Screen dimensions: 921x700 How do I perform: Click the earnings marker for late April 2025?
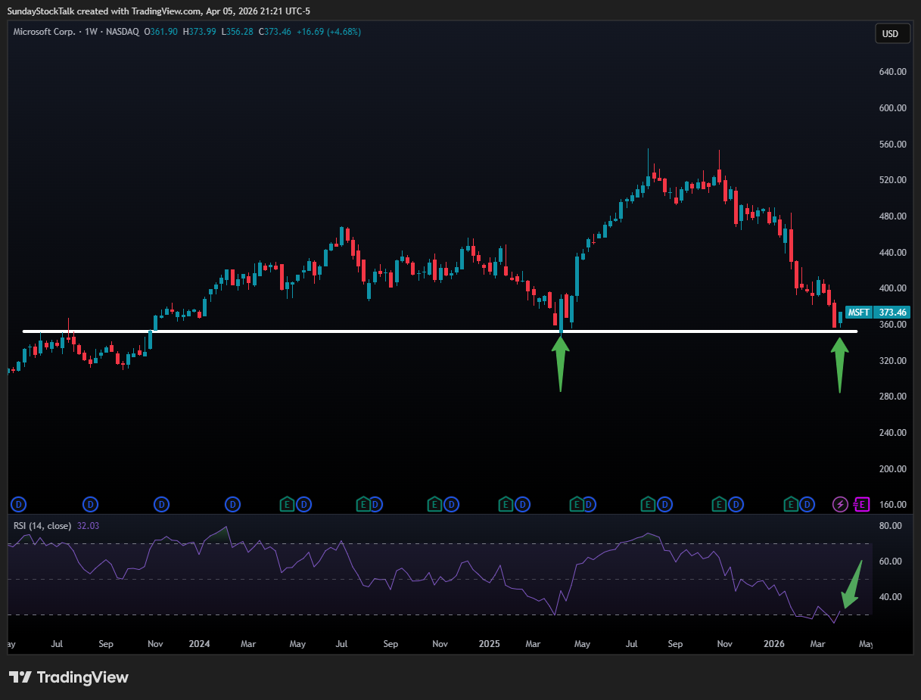coord(577,504)
